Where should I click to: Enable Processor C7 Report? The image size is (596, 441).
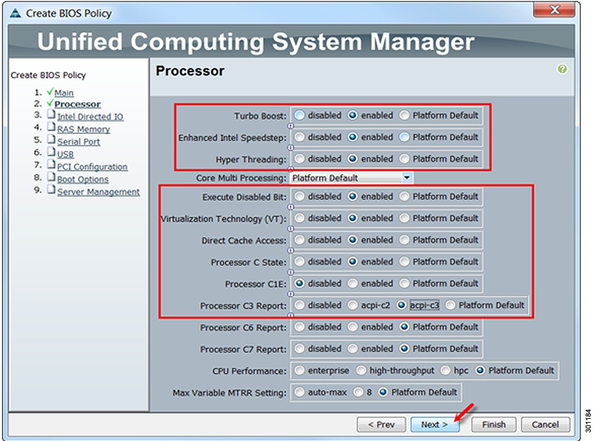[x=352, y=348]
